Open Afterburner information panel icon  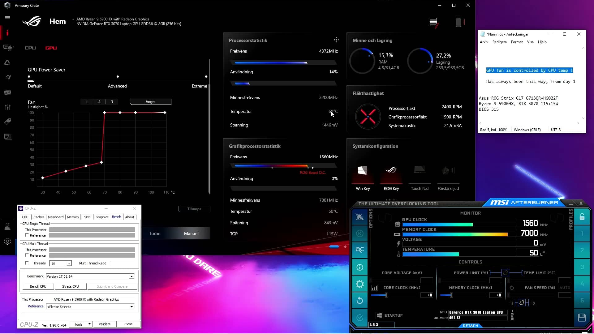[359, 267]
